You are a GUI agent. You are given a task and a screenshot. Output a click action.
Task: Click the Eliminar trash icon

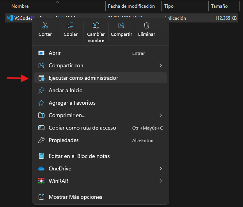[x=147, y=26]
